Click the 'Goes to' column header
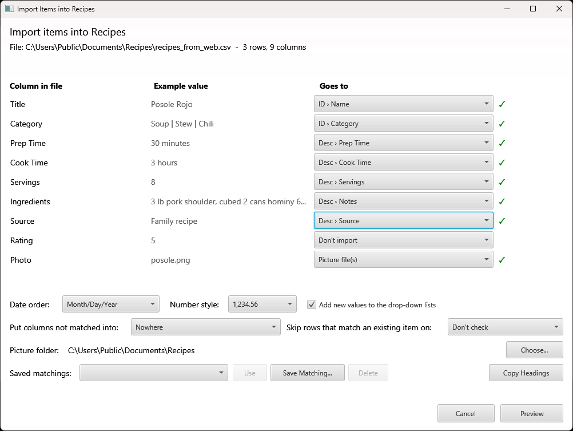The width and height of the screenshot is (573, 431). [x=333, y=86]
